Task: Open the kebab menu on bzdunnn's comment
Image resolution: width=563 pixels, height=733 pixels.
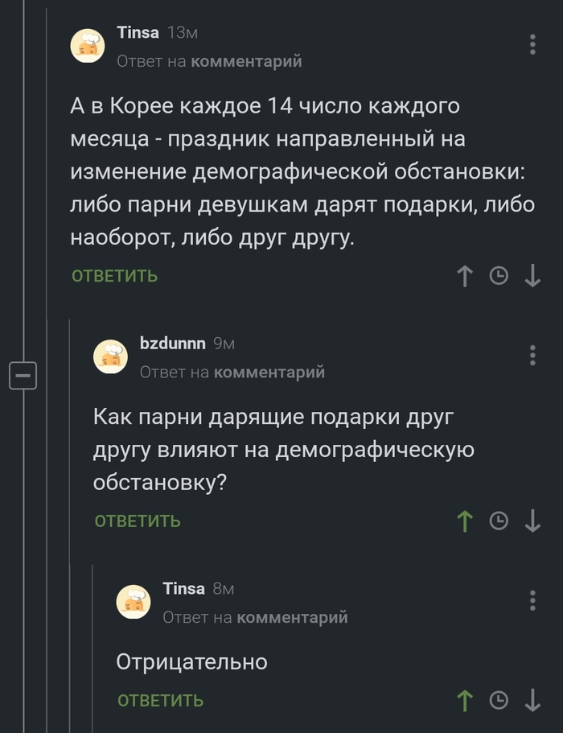Action: (532, 355)
